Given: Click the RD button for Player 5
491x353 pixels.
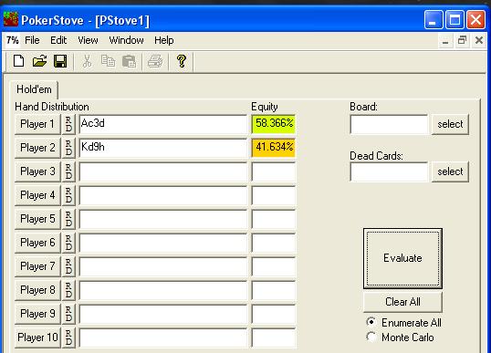Looking at the screenshot, I should 68,219.
